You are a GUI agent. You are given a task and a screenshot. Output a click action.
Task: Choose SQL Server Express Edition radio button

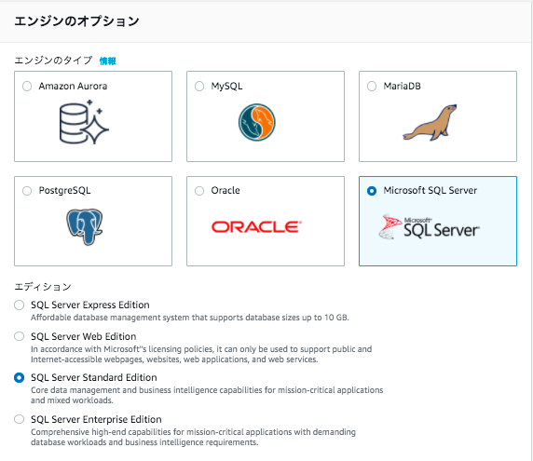pos(19,305)
